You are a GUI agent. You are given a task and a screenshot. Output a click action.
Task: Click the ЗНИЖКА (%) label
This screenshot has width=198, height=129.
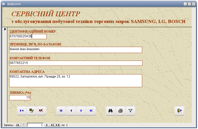(x=20, y=93)
